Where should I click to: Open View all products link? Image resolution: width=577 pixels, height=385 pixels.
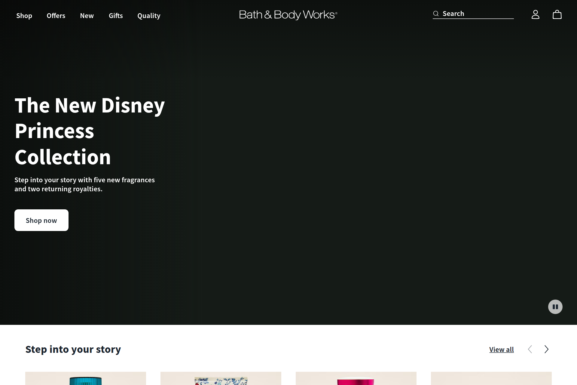(x=501, y=349)
